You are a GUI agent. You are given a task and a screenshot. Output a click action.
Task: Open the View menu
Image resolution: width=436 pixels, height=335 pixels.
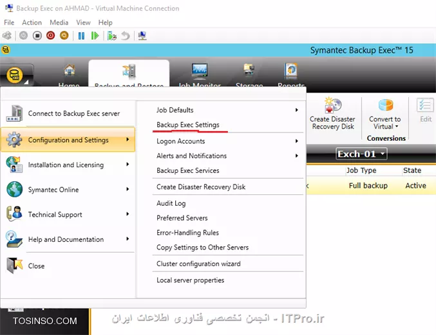[84, 23]
